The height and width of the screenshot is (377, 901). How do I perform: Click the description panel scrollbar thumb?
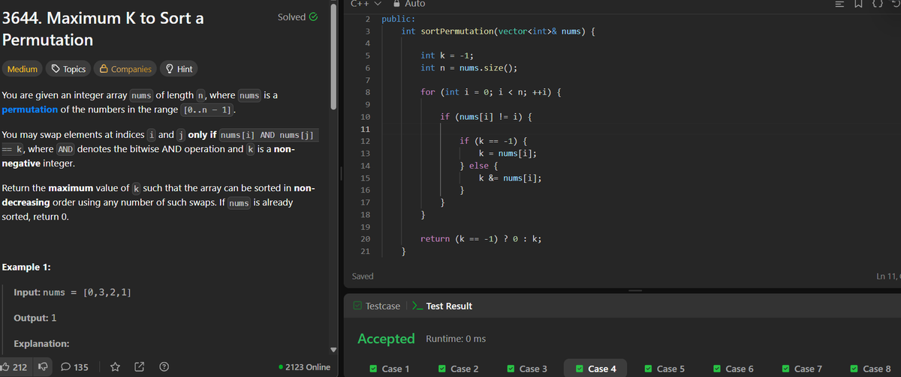[334, 58]
